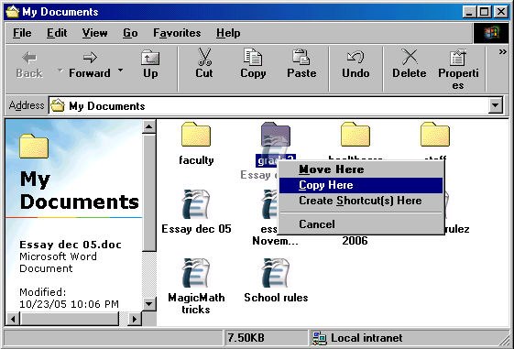The width and height of the screenshot is (514, 349).
Task: Click the Local intranet zone icon
Action: (x=319, y=338)
